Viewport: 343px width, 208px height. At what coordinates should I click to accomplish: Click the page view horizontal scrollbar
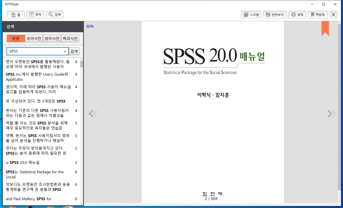coord(211,204)
